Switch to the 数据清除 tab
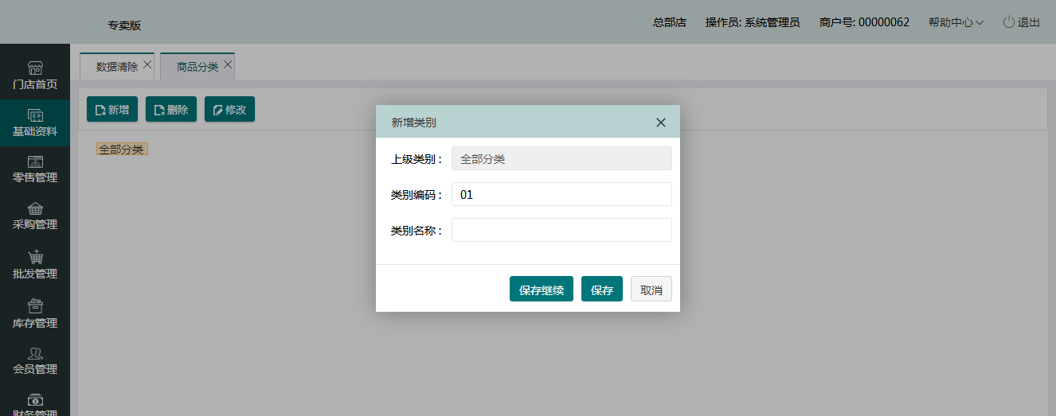 (116, 67)
